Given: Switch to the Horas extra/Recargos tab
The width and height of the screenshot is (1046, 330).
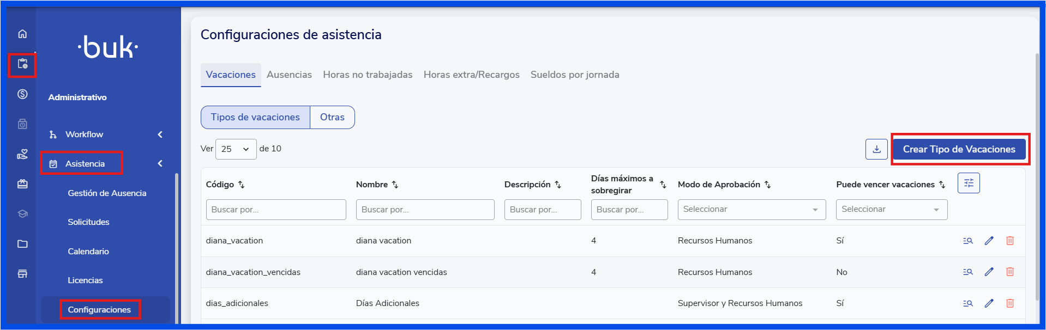Looking at the screenshot, I should point(471,75).
